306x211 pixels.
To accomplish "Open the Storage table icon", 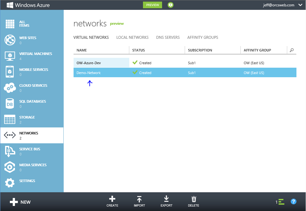I will pos(10,119).
